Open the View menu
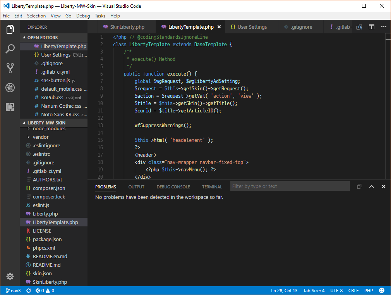Screen dimensions: 391x295 tap(56, 16)
